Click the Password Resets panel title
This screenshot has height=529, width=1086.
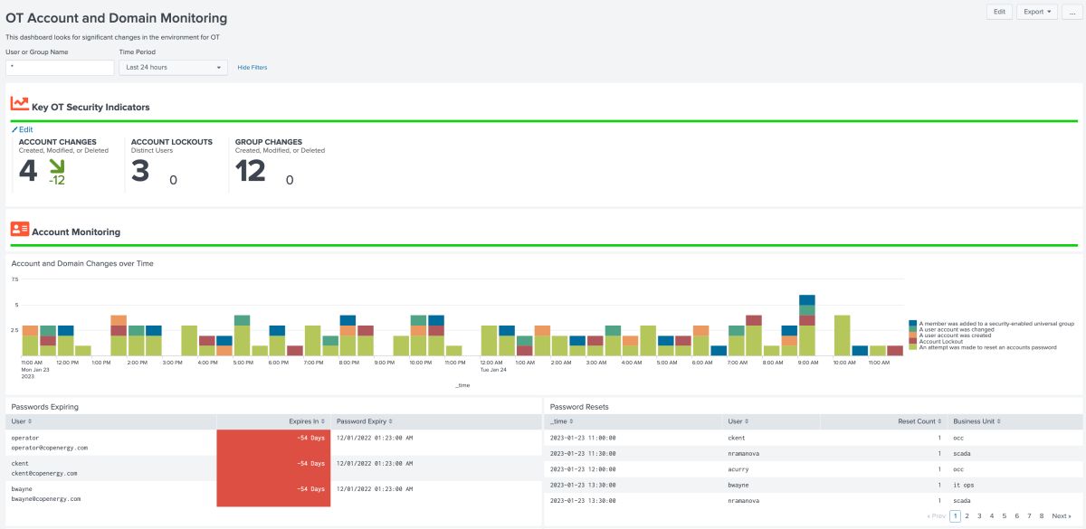579,407
